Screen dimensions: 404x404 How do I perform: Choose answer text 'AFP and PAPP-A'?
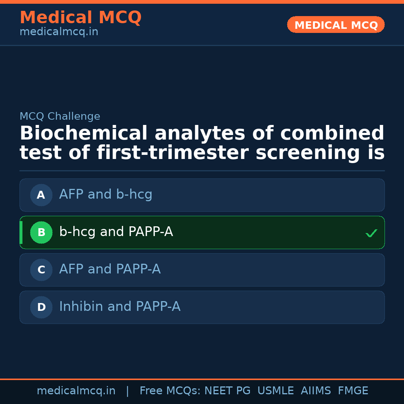point(110,269)
